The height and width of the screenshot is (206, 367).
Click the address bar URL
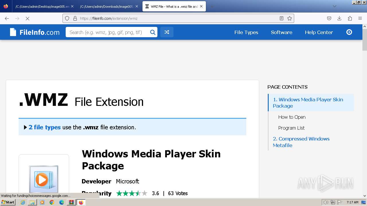(109, 18)
